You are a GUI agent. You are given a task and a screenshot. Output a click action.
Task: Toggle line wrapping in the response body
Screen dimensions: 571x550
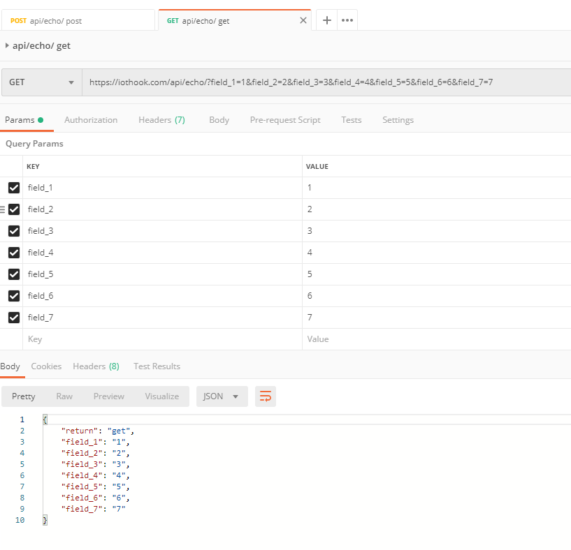pyautogui.click(x=265, y=396)
